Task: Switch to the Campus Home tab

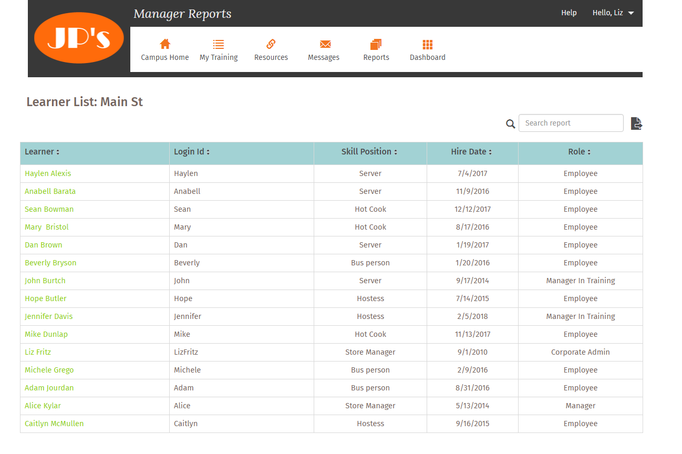Action: point(164,49)
